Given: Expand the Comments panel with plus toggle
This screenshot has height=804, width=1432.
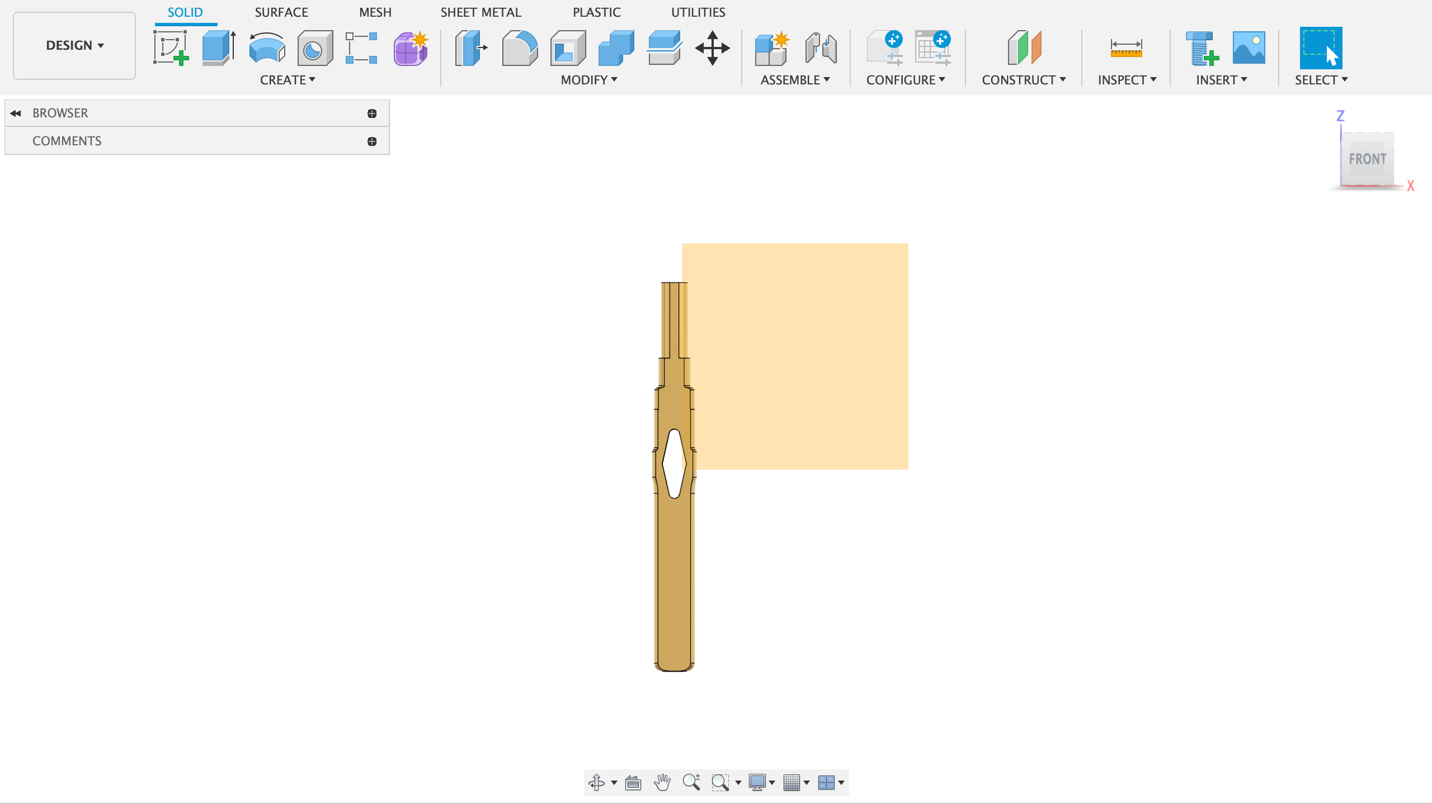Looking at the screenshot, I should coord(372,141).
